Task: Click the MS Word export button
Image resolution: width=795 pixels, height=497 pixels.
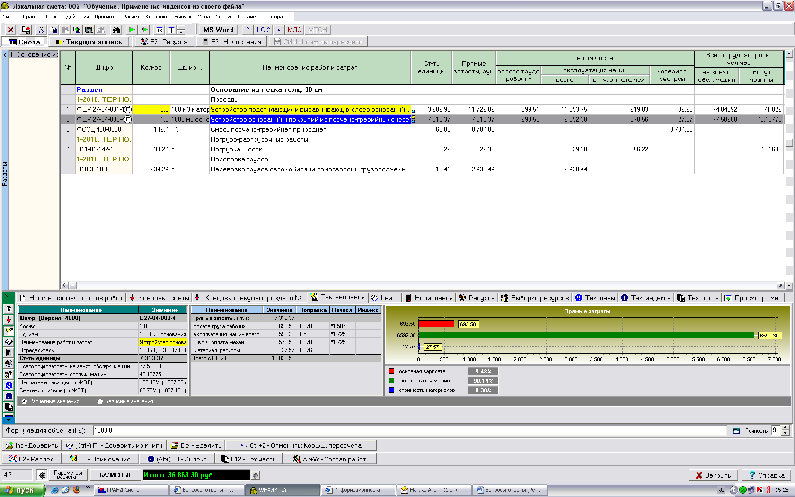Action: (x=218, y=30)
